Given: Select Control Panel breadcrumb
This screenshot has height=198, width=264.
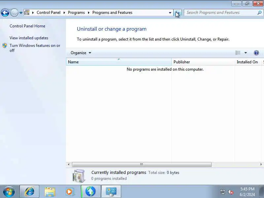Looking at the screenshot, I should coord(49,13).
